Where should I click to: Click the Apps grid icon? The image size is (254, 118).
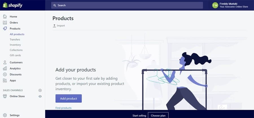click(5, 81)
